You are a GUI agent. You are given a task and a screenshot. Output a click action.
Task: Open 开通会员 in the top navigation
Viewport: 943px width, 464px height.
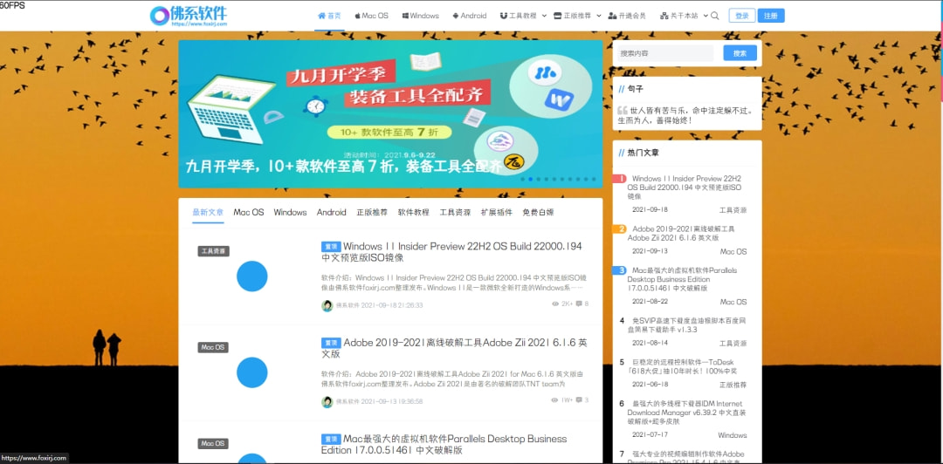[x=627, y=16]
